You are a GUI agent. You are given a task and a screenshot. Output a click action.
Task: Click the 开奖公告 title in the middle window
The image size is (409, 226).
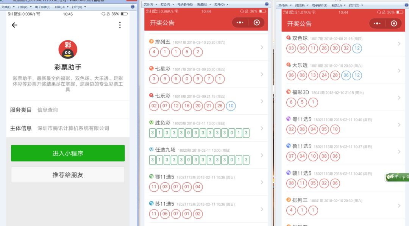coord(162,23)
